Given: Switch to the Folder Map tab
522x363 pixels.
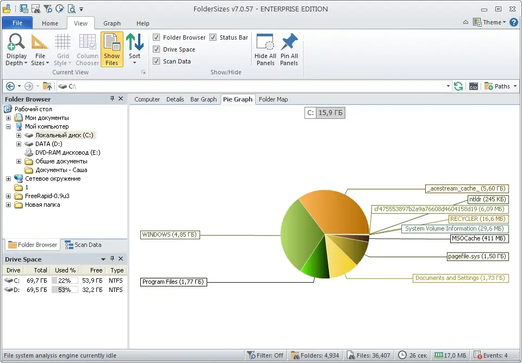Looking at the screenshot, I should pos(274,99).
